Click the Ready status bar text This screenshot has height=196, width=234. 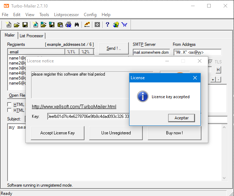tap(6, 193)
